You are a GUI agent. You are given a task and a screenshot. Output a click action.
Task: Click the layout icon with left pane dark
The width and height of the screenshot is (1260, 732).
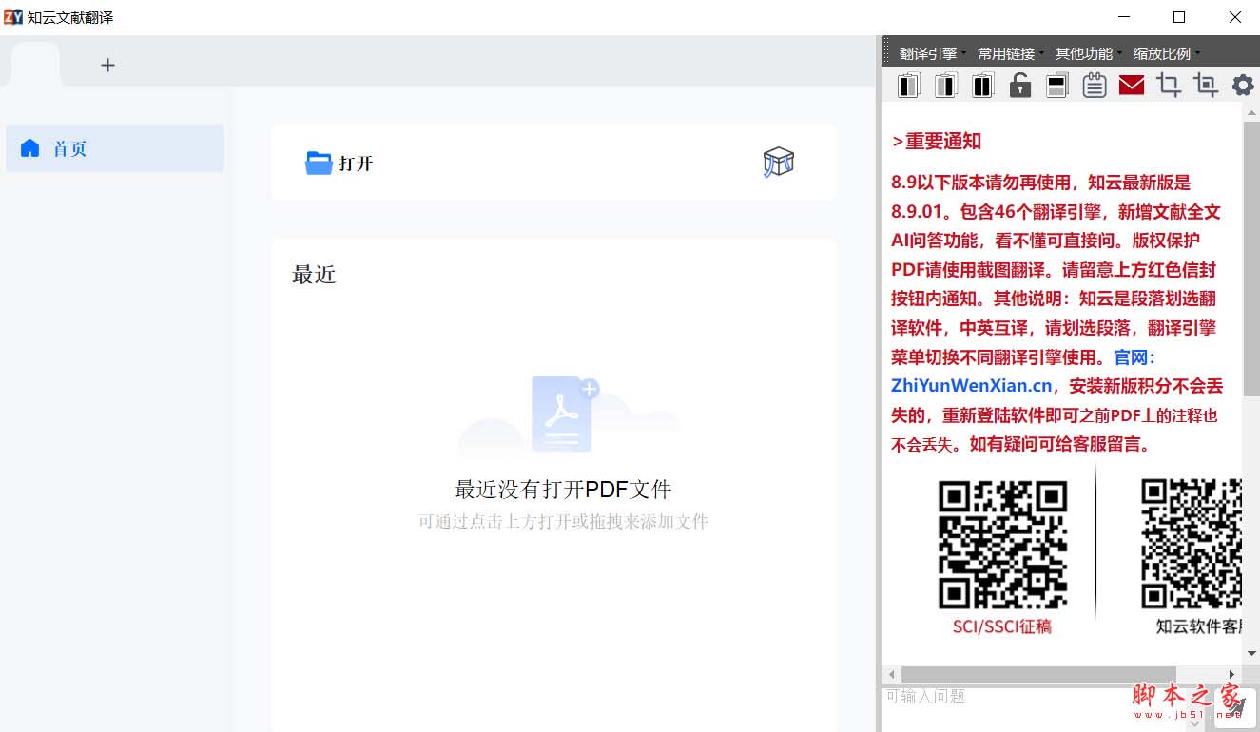click(x=908, y=86)
